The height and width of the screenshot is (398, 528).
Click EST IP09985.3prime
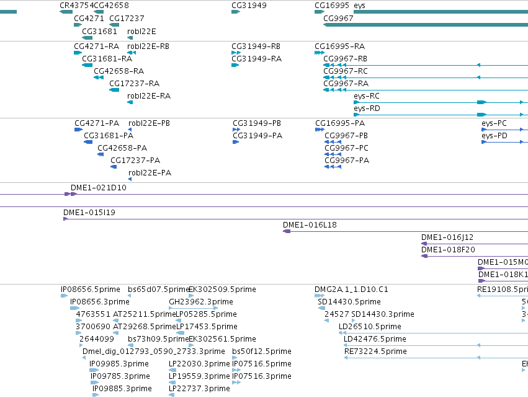click(119, 365)
